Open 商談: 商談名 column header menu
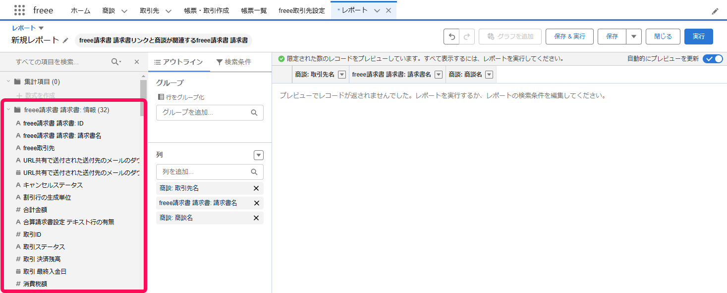This screenshot has width=727, height=293. (489, 75)
